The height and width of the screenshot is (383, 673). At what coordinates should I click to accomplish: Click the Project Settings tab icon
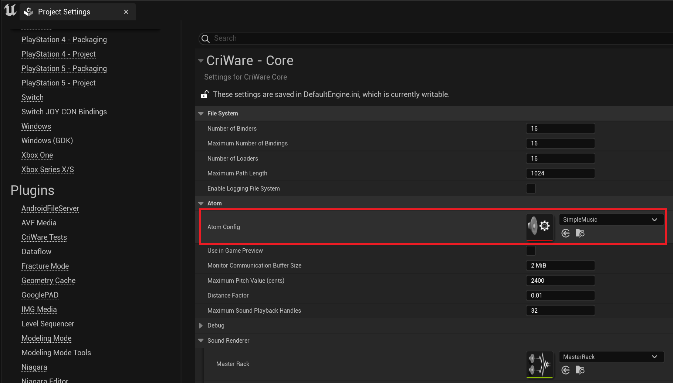(x=28, y=12)
